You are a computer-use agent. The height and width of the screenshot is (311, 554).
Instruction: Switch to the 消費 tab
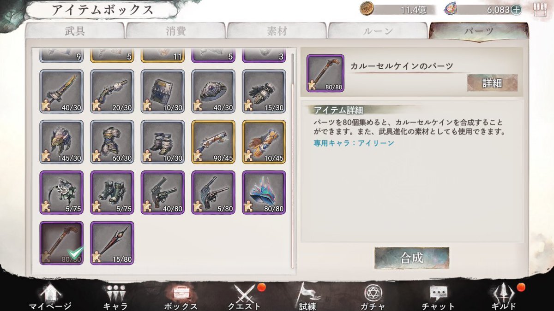point(175,31)
